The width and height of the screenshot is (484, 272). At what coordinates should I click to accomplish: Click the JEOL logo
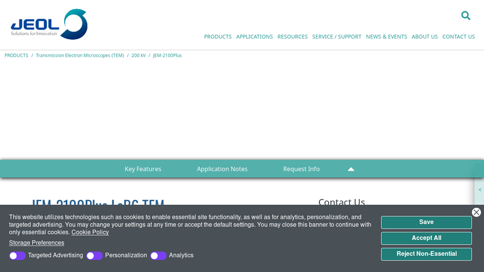49,25
